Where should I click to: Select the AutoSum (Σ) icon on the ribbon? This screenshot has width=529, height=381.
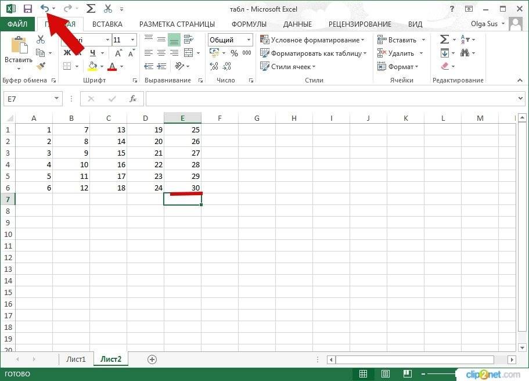[445, 39]
